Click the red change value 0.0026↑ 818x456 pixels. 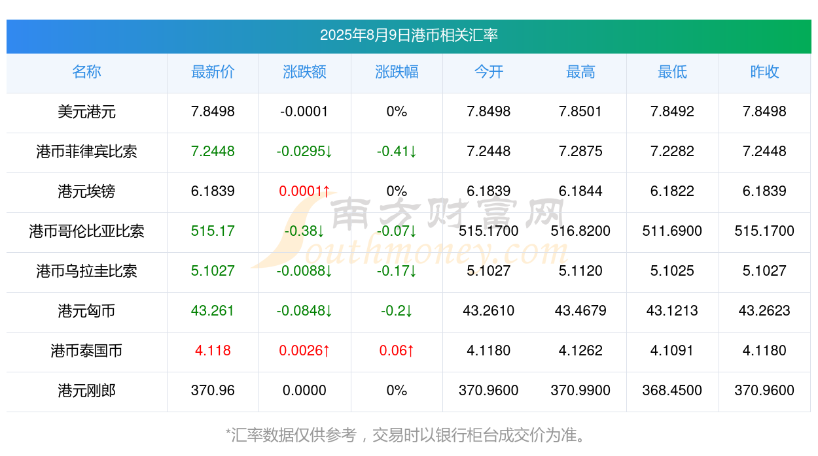click(304, 351)
